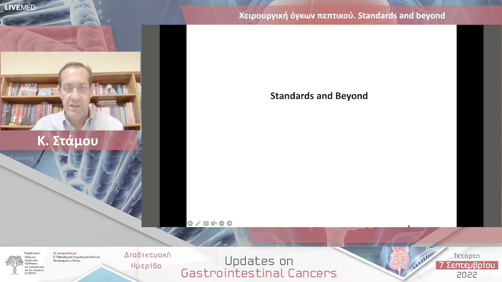This screenshot has width=502, height=282.
Task: Click the 'Σε συνεργασία με:' label
Action: (65, 253)
